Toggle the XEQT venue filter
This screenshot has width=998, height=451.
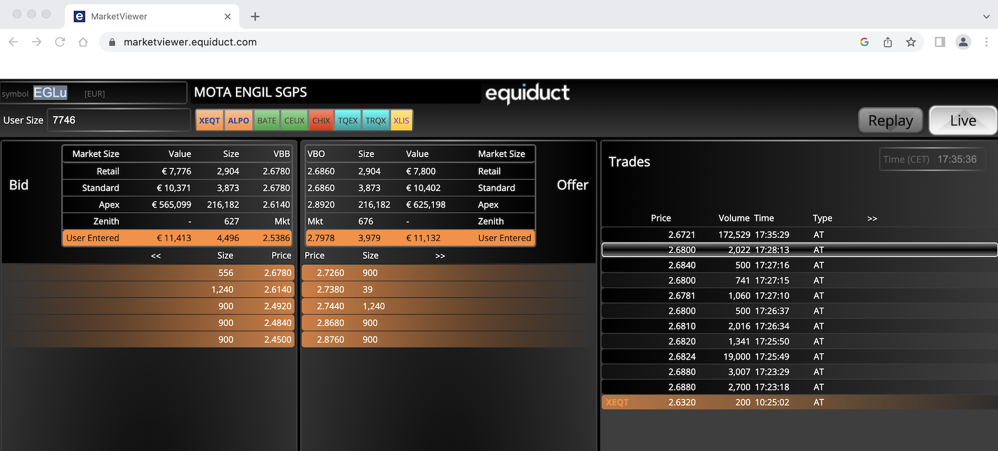(x=209, y=120)
